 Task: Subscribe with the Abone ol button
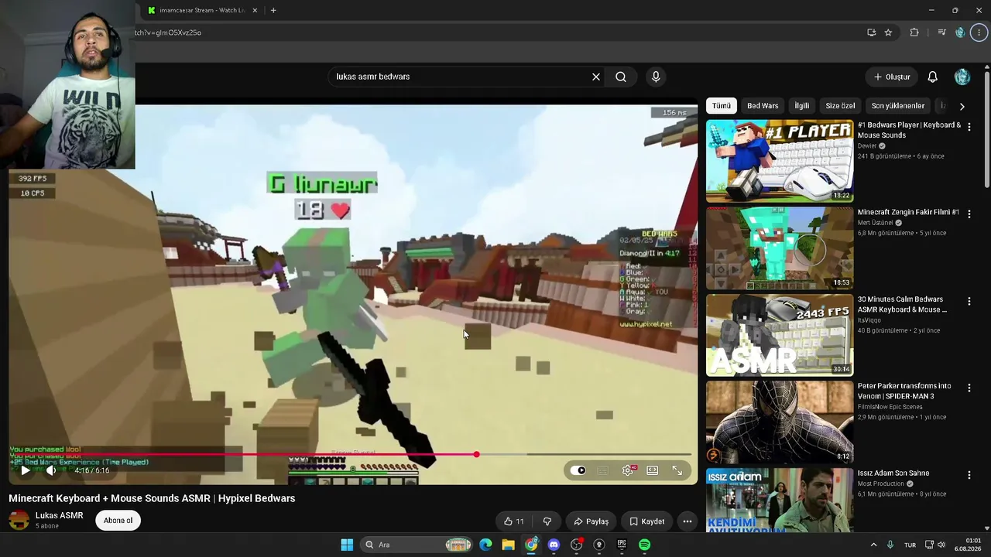118,521
